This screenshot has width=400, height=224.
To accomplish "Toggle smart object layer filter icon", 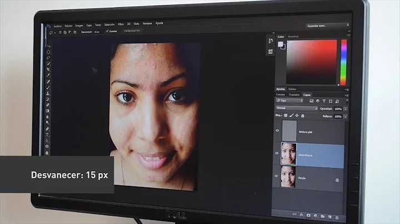I will coord(337,101).
